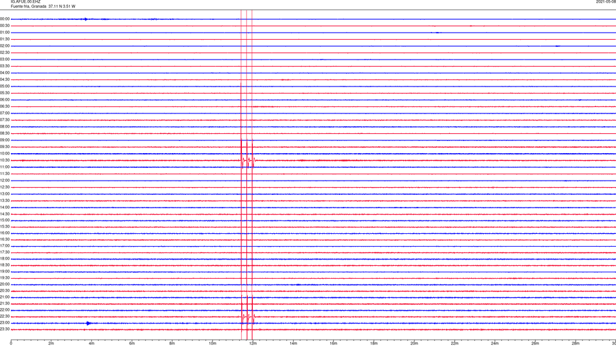616x346 pixels.
Task: Click the 10:30 trace row label
Action: 4,160
